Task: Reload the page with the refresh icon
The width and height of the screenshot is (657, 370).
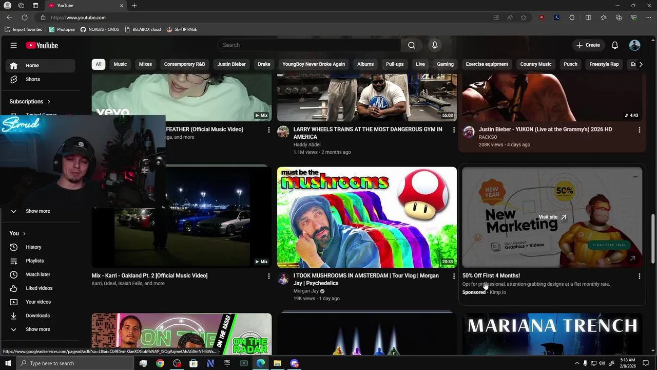Action: [x=24, y=17]
